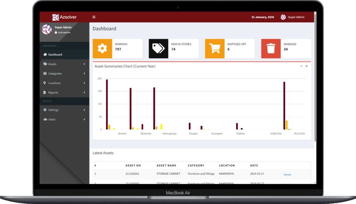Select the DAMAGED 34 count
Image resolution: width=356 pixels, height=204 pixels.
[286, 49]
